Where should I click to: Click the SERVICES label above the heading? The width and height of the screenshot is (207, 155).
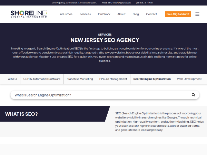pos(105,35)
